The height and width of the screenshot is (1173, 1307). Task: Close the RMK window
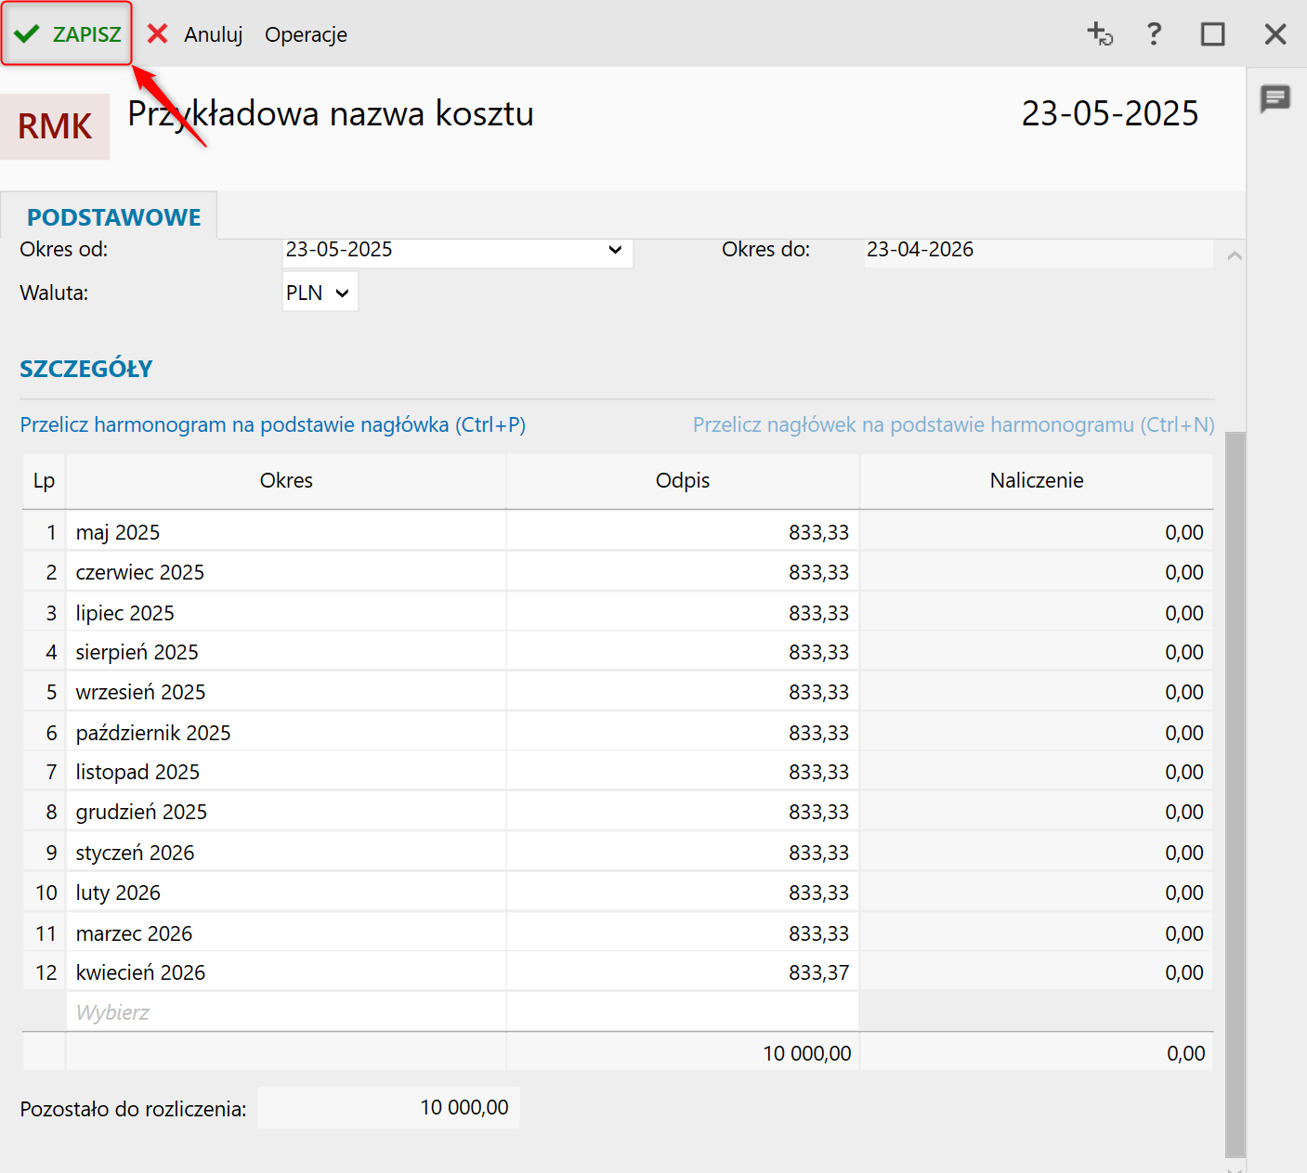pyautogui.click(x=1275, y=34)
